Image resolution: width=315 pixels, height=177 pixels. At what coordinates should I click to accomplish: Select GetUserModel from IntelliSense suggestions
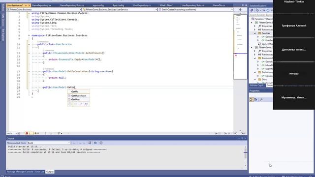(79, 96)
